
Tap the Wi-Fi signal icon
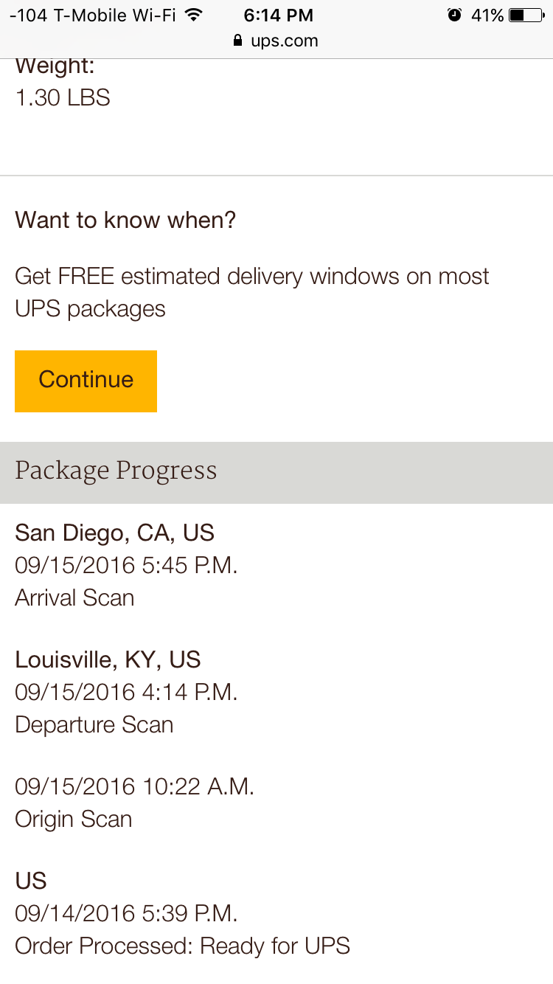click(194, 15)
